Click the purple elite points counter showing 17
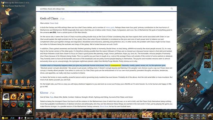The width and height of the screenshot is (213, 120). click(21, 118)
